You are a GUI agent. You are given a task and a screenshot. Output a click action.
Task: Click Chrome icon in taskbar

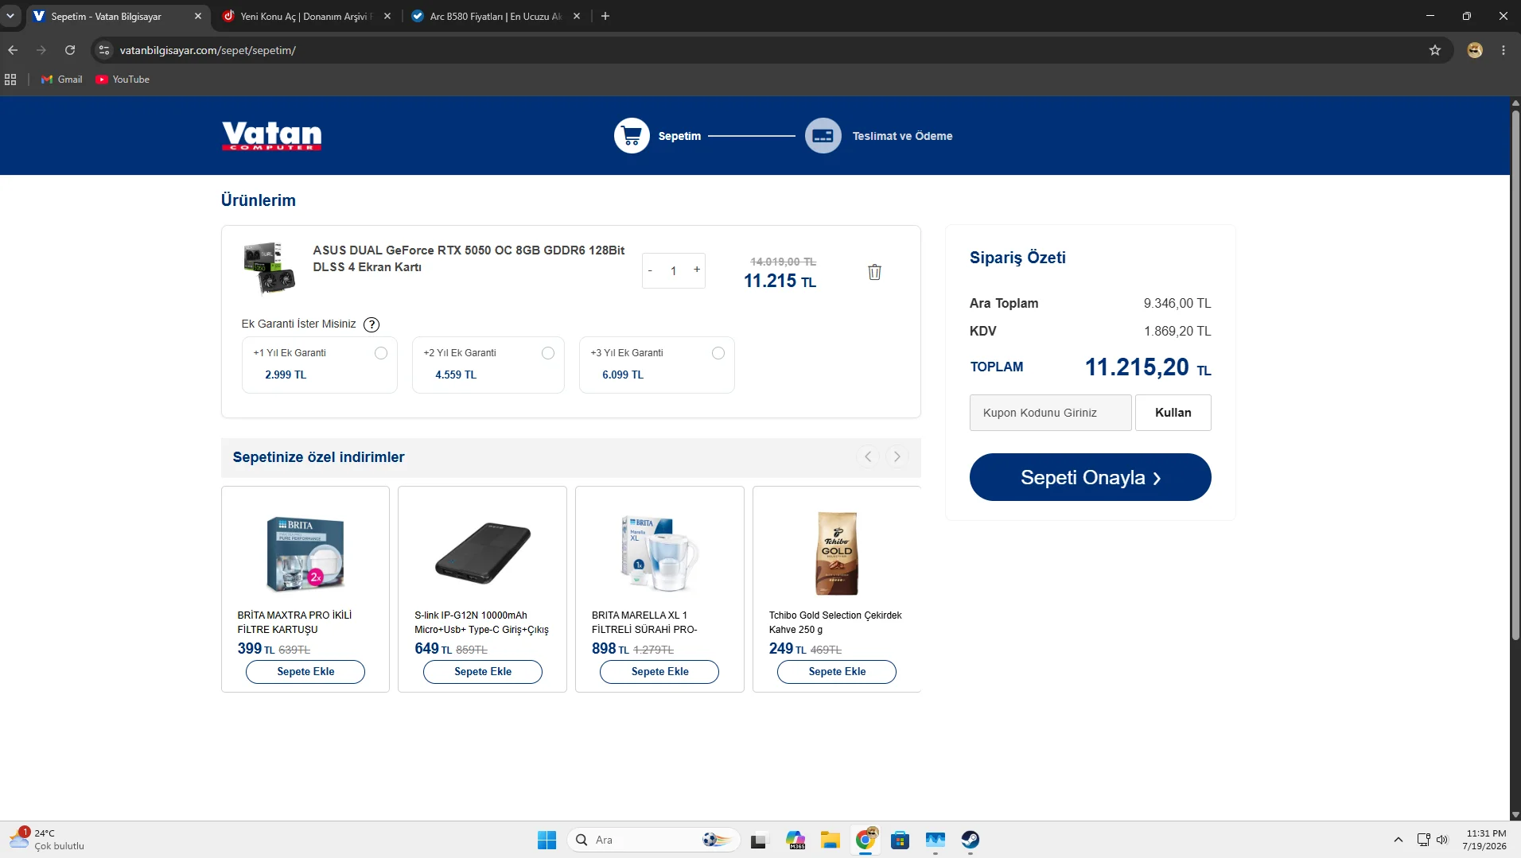(x=866, y=840)
